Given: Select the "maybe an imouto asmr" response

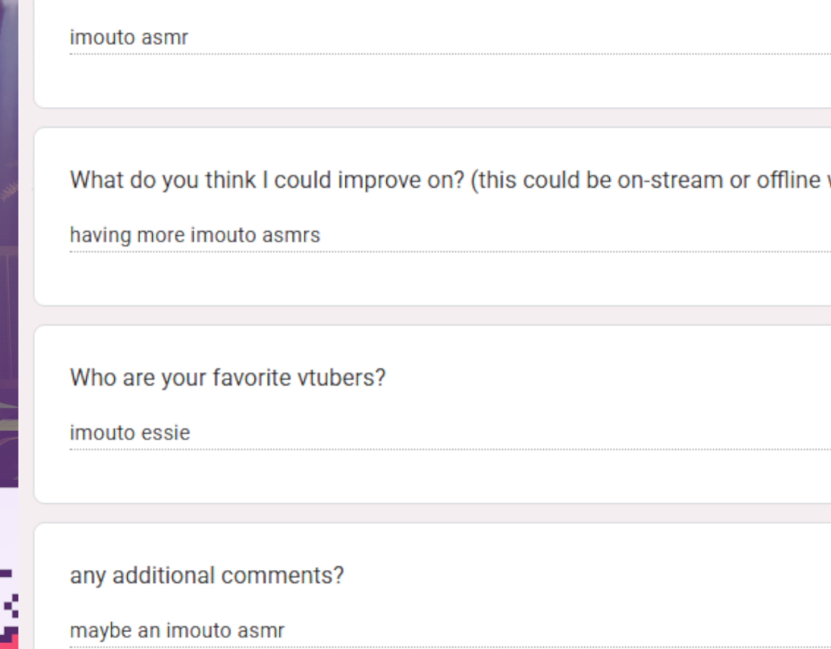Looking at the screenshot, I should pyautogui.click(x=177, y=630).
